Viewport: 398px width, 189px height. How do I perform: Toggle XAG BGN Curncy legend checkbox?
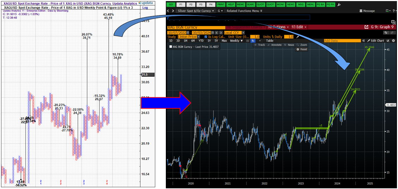point(170,46)
